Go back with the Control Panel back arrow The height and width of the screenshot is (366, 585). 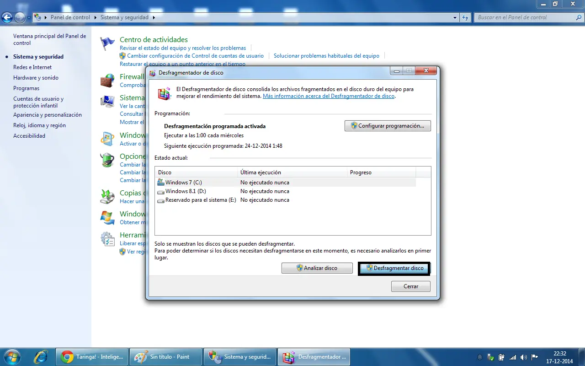pos(7,17)
